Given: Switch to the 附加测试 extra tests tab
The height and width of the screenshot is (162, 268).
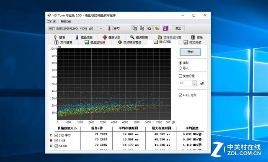Looking at the screenshot, I should pyautogui.click(x=193, y=43).
